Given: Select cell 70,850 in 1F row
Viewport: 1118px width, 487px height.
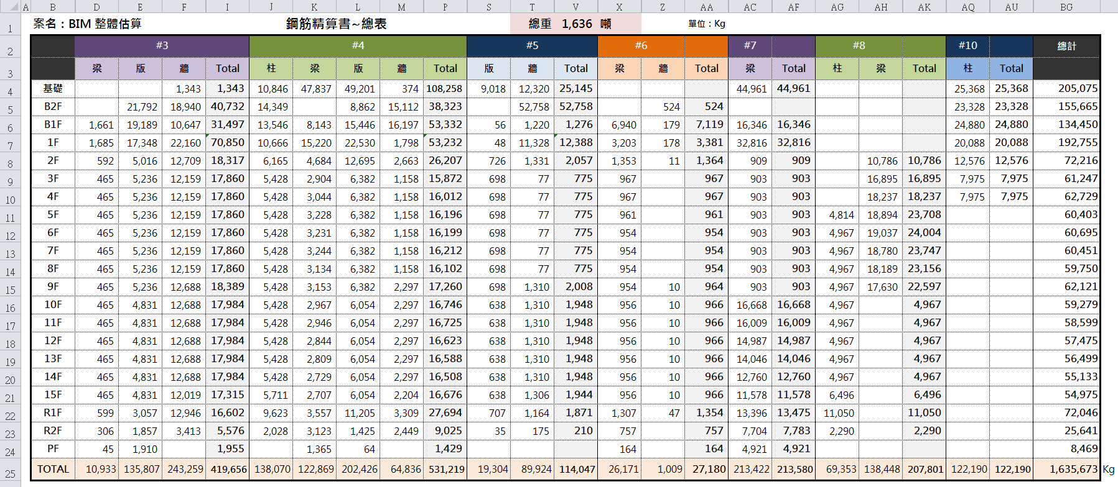Looking at the screenshot, I should pos(227,143).
